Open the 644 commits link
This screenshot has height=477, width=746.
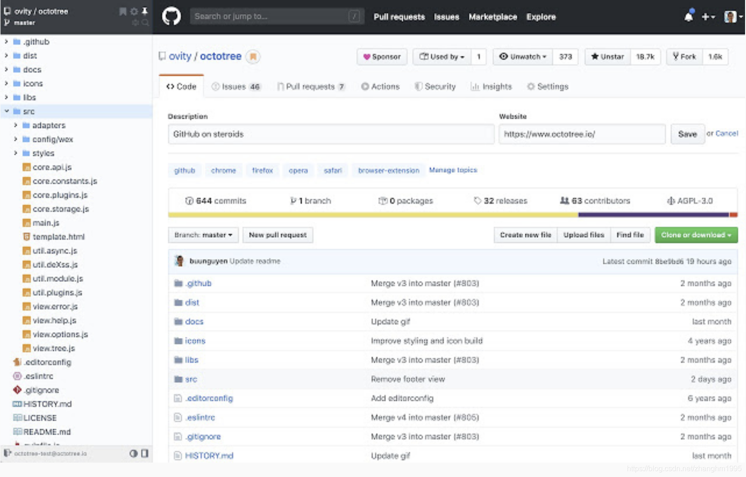pos(215,201)
